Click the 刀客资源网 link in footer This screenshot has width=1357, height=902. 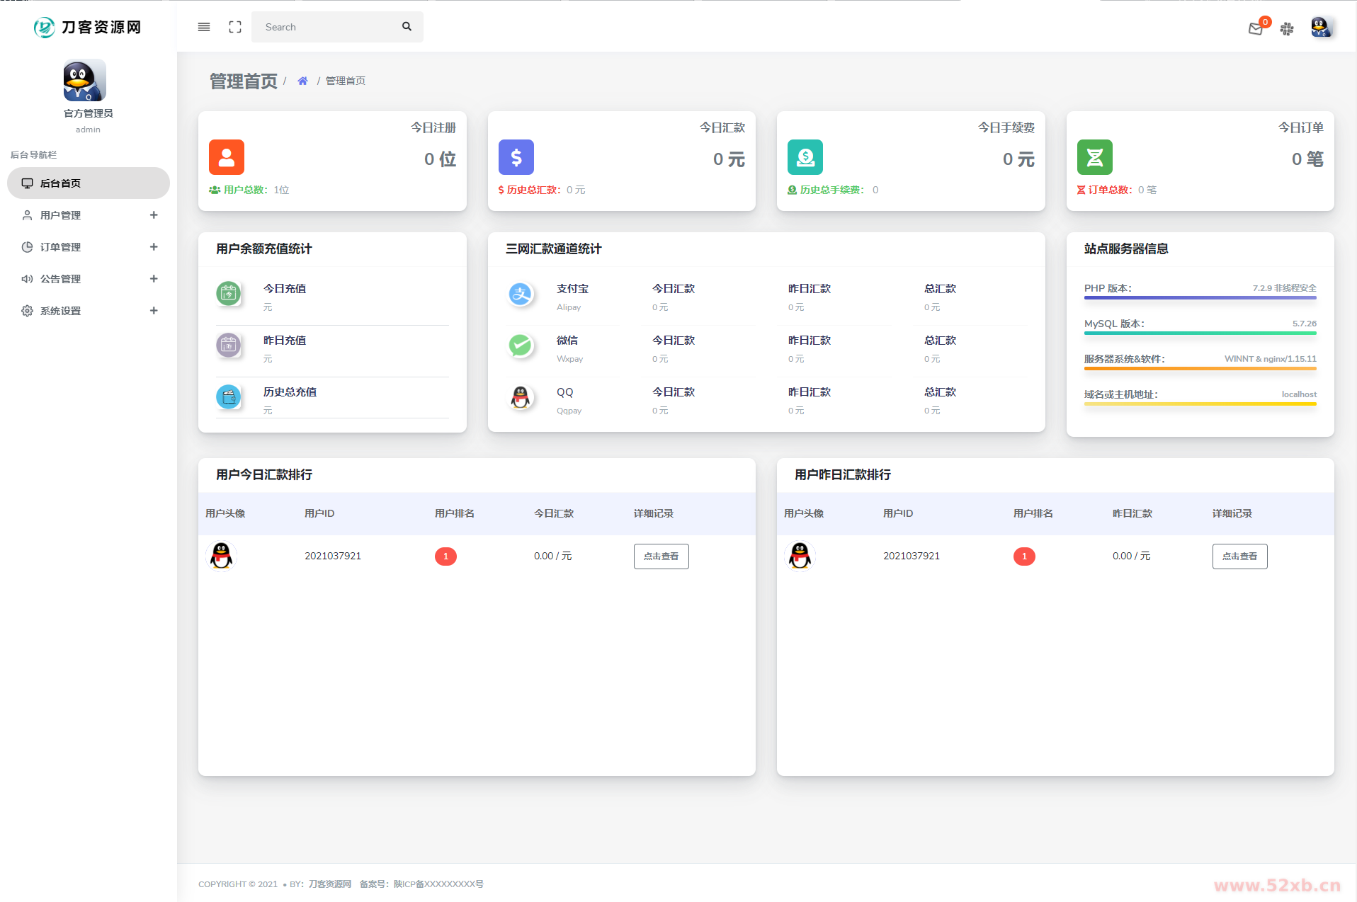[x=330, y=884]
